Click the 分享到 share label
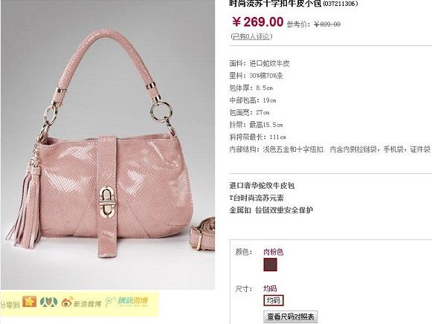 [x=10, y=305]
